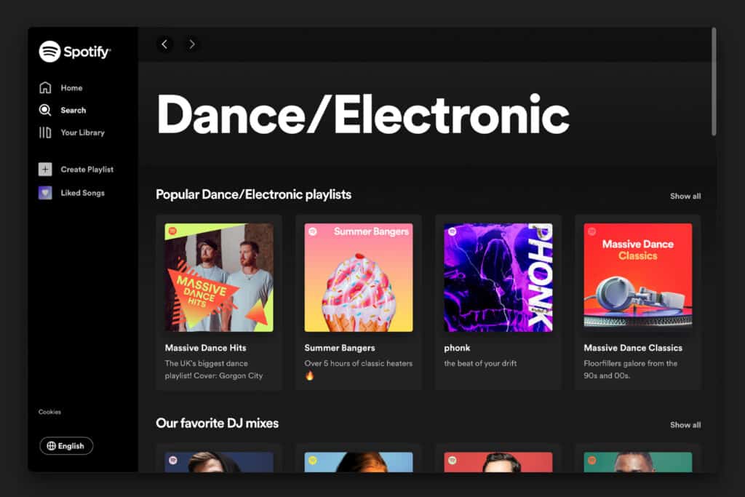Open the English language selector
Screen dimensions: 745x497
[x=66, y=445]
